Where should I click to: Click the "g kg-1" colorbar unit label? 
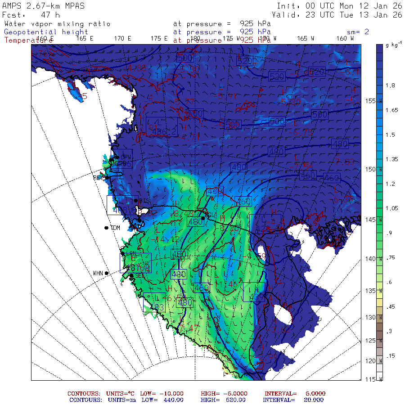click(394, 45)
